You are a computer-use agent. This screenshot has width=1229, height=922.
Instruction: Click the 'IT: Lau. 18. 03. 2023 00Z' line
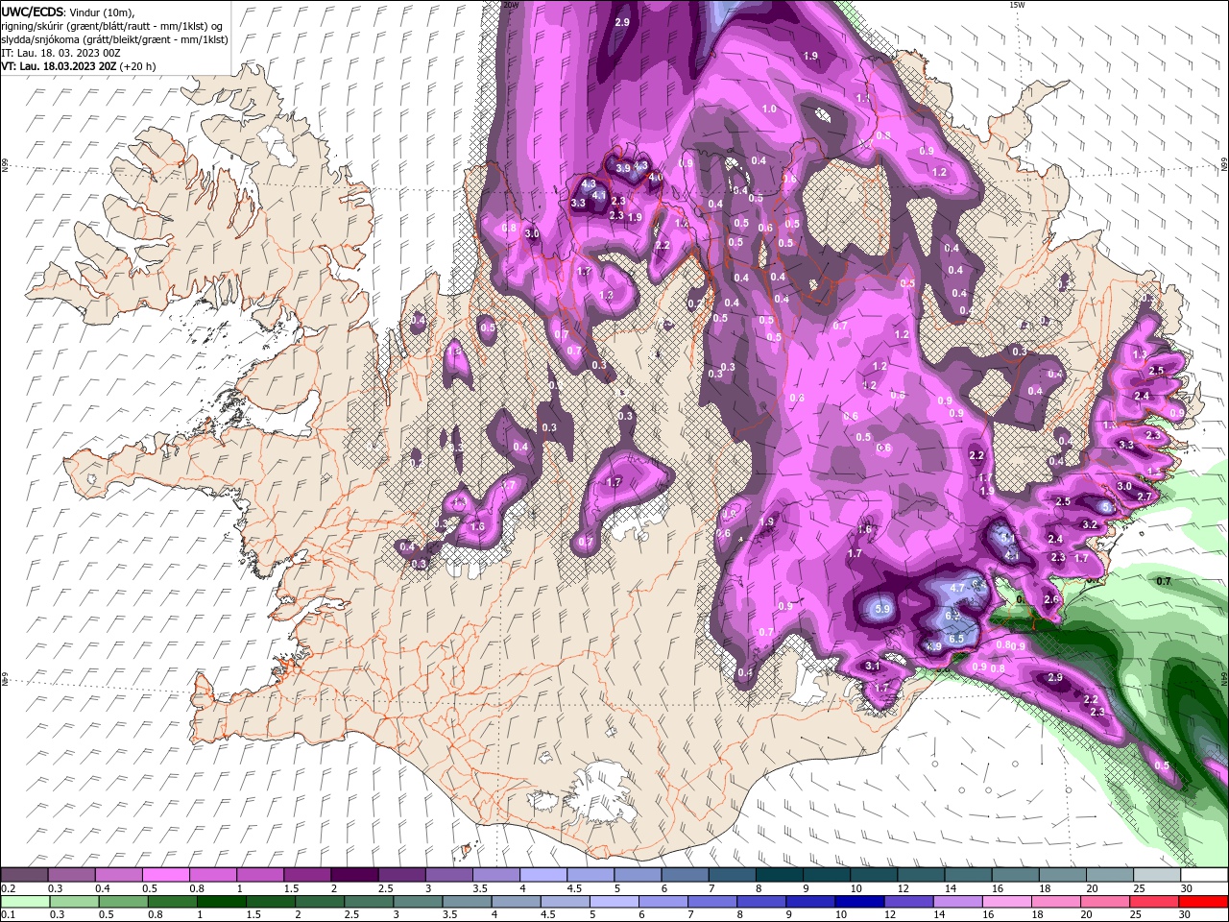pyautogui.click(x=60, y=53)
